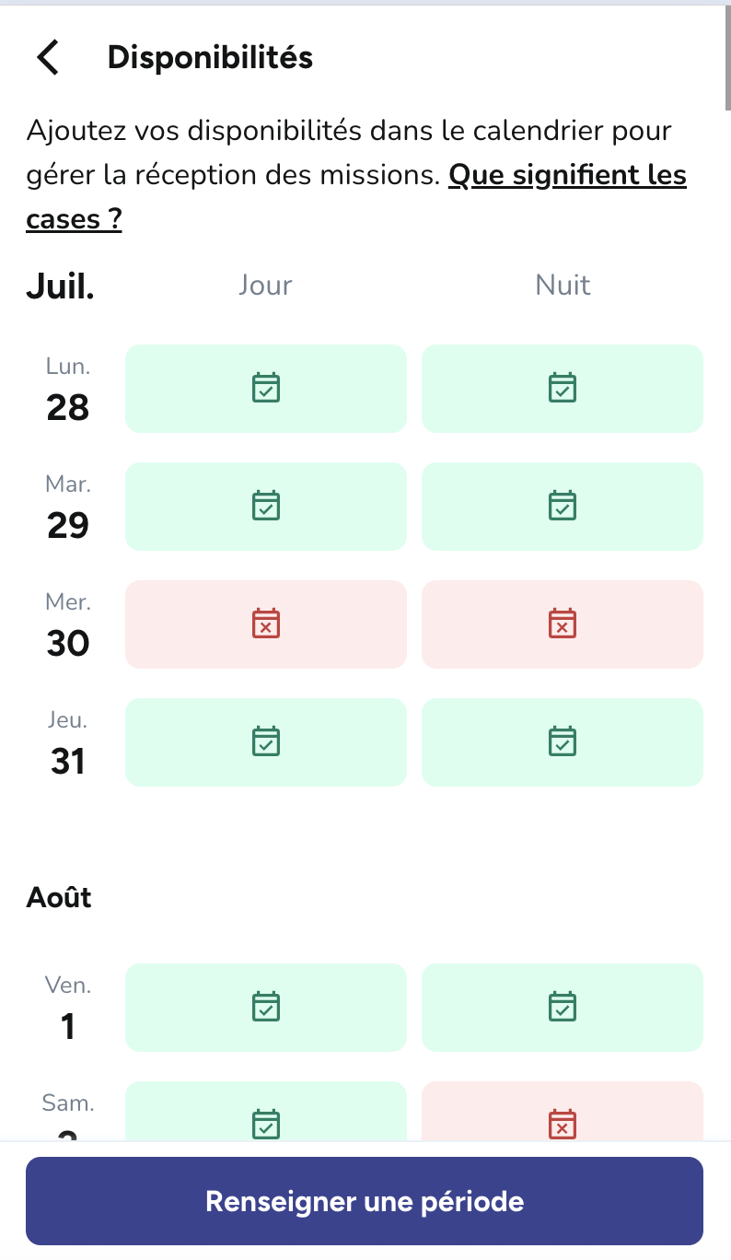731x1260 pixels.
Task: Click available icon for Thursday 31 night
Action: (563, 741)
